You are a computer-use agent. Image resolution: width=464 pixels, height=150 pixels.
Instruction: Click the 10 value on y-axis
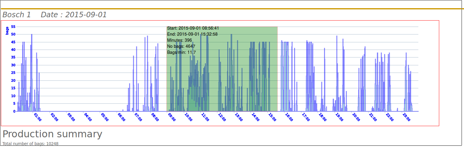[13, 96]
